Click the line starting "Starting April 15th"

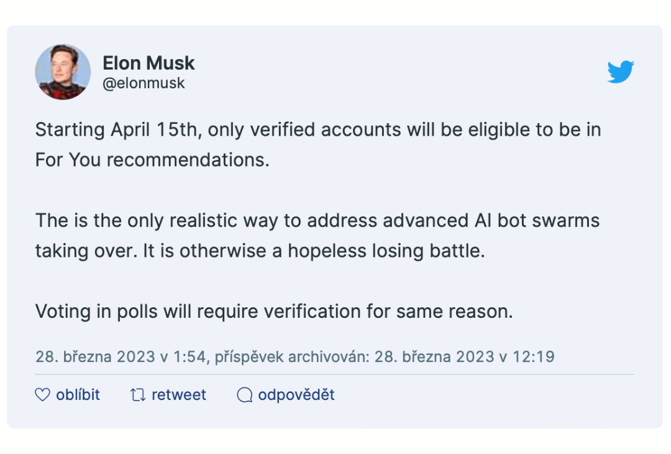pyautogui.click(x=317, y=130)
